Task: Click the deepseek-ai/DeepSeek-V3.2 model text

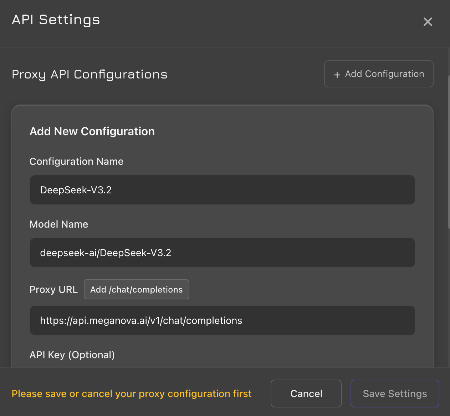Action: 106,253
